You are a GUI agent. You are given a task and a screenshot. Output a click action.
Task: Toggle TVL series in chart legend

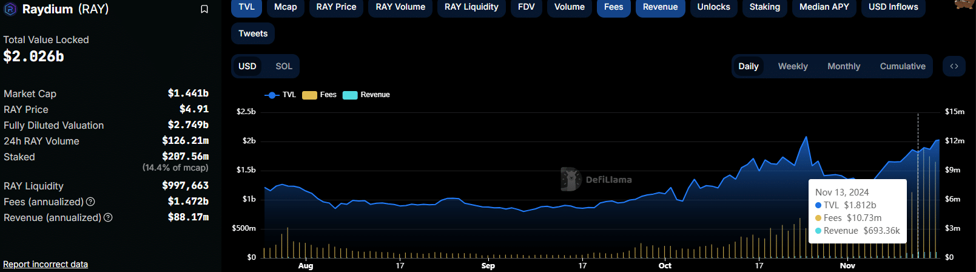pos(281,95)
